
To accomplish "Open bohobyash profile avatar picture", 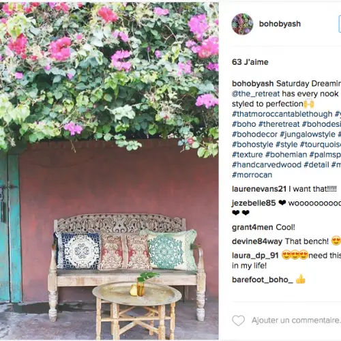I will pos(242,24).
